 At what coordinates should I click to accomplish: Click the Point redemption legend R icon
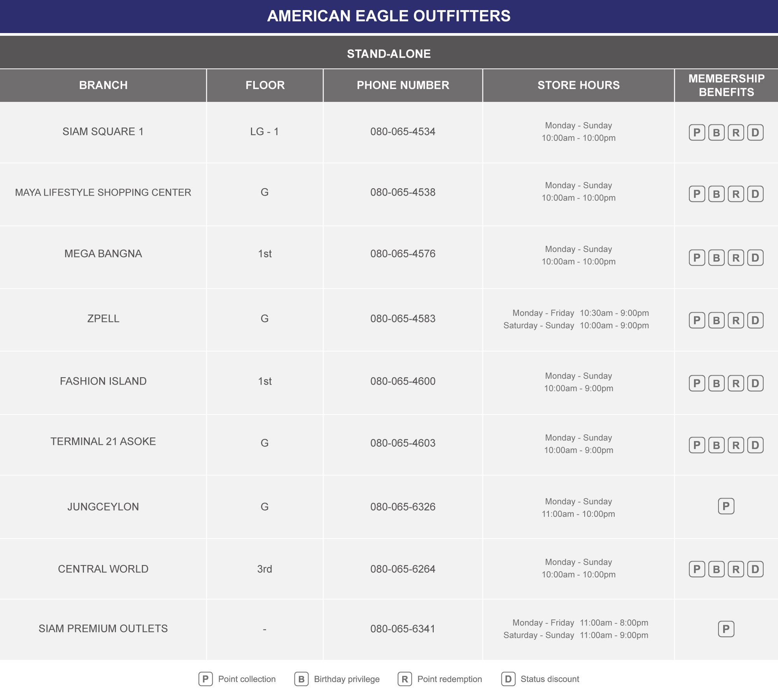click(405, 679)
